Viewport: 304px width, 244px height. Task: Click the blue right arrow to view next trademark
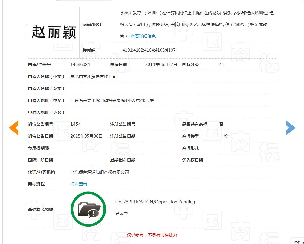291,128
